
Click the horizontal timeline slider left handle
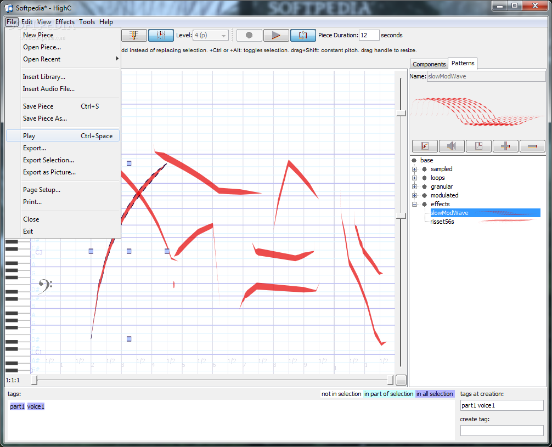click(x=34, y=380)
